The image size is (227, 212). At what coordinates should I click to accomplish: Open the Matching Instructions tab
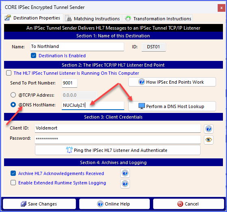(92, 19)
